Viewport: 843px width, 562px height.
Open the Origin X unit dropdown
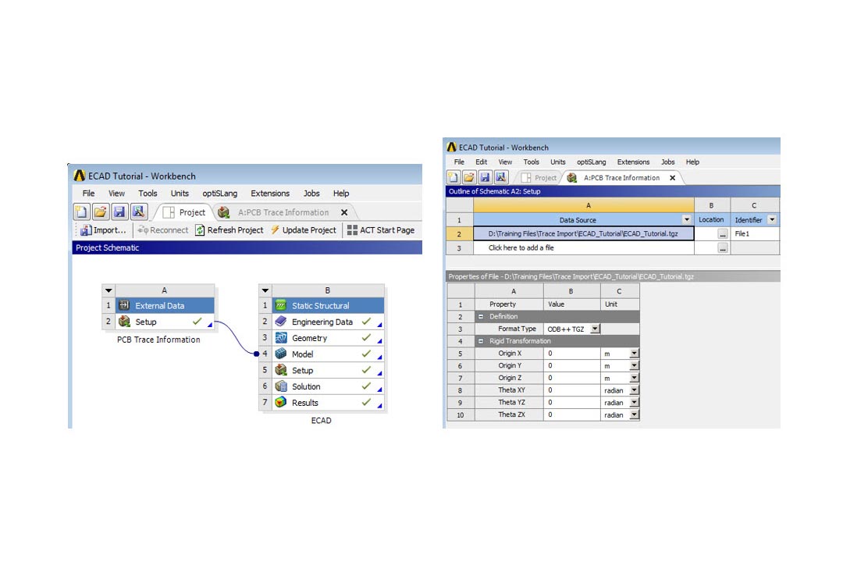click(635, 354)
